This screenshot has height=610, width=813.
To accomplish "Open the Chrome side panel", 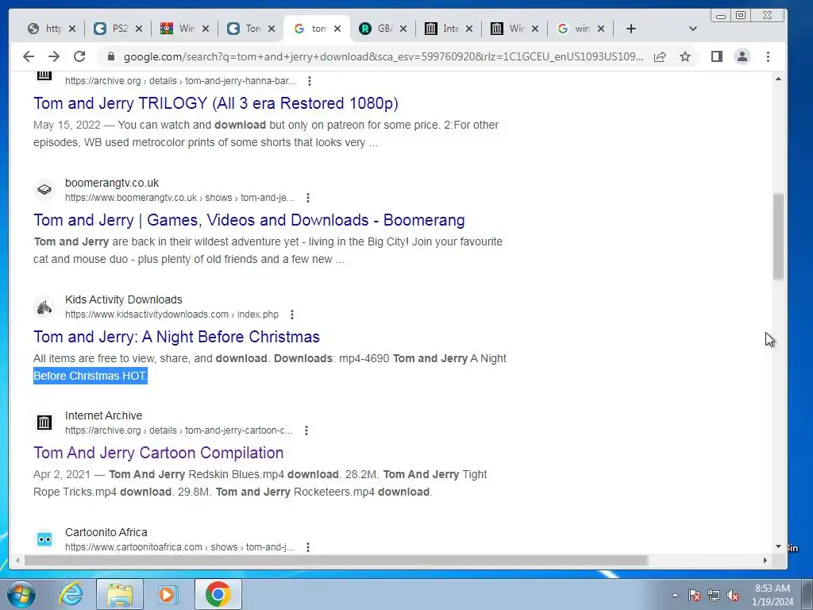I will pos(717,56).
